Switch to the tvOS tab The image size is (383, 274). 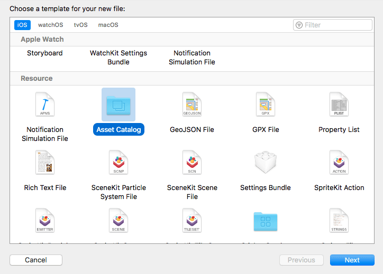80,25
